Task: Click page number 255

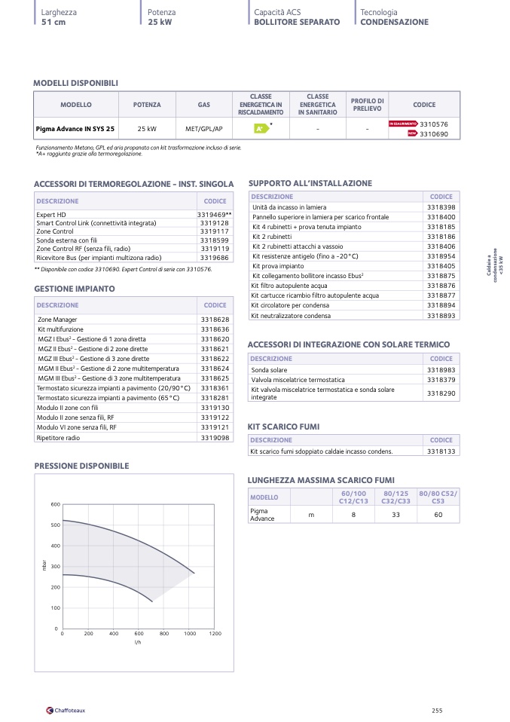Action: pyautogui.click(x=437, y=710)
